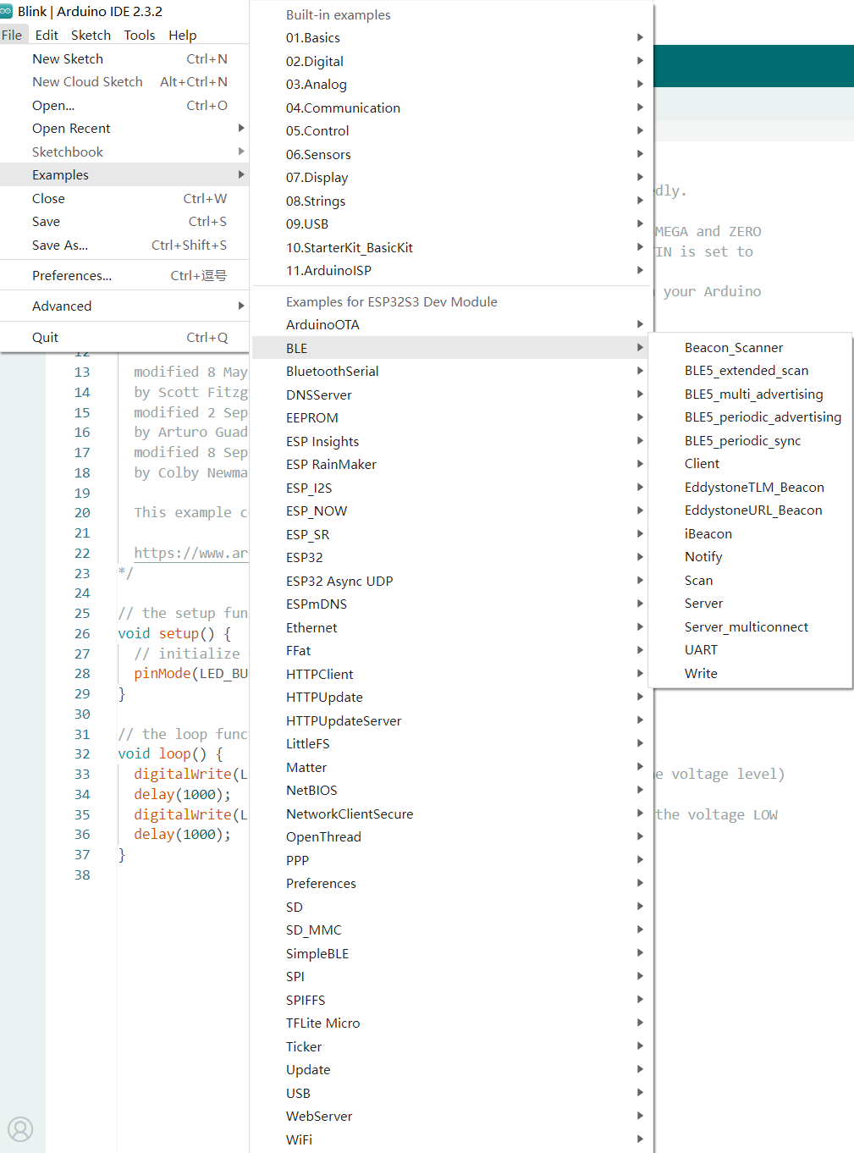Open the Help menu

click(182, 36)
